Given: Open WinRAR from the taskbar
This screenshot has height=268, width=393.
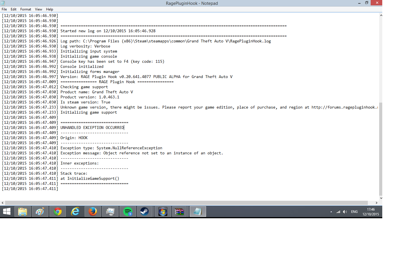Looking at the screenshot, I should click(x=180, y=211).
